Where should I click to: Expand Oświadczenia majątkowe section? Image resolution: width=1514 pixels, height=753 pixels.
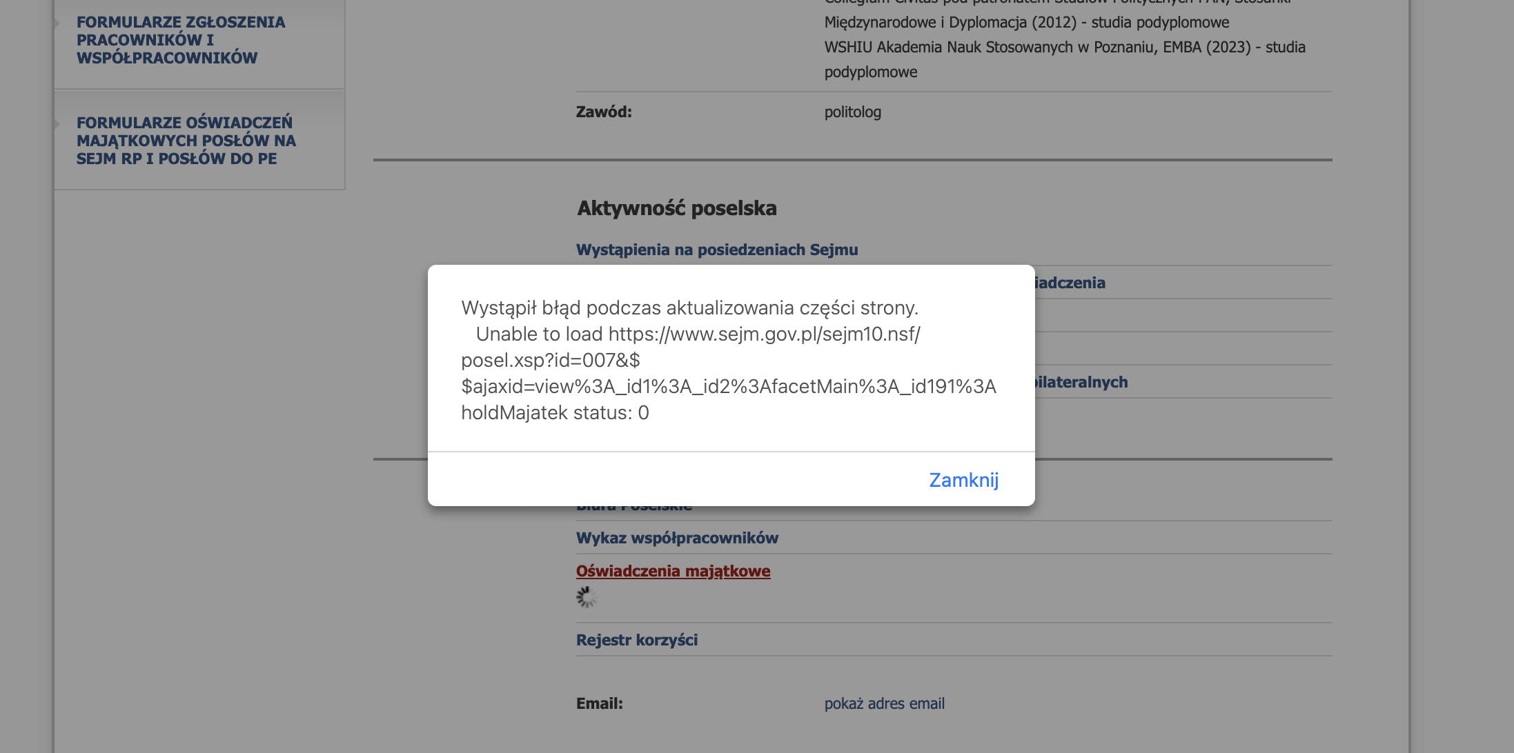coord(673,571)
